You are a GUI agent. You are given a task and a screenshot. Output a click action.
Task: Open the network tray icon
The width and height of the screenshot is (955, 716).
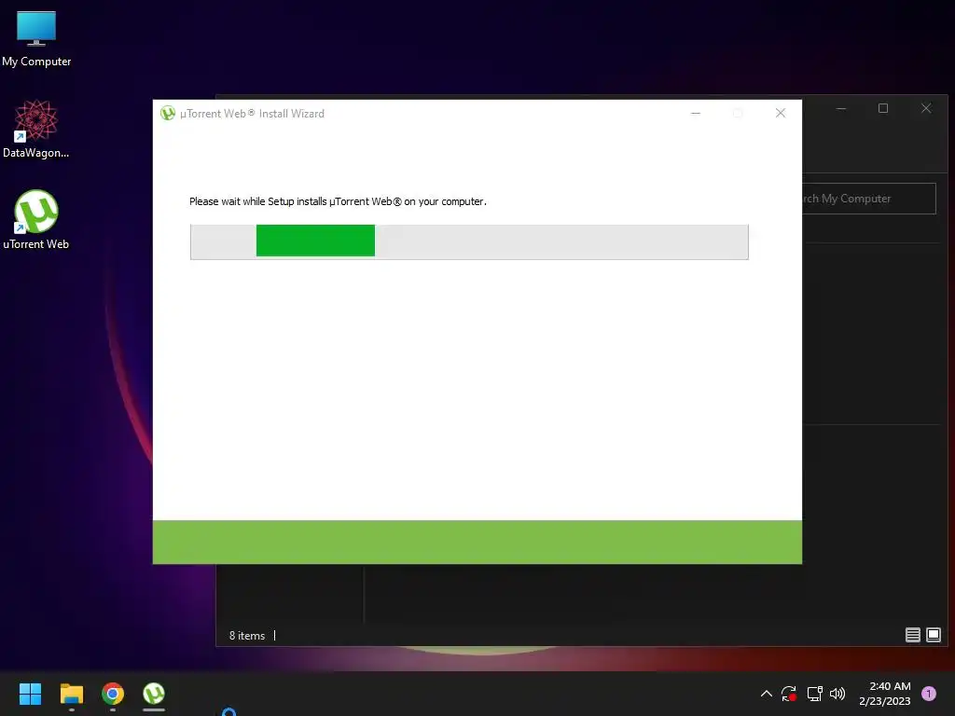point(814,694)
